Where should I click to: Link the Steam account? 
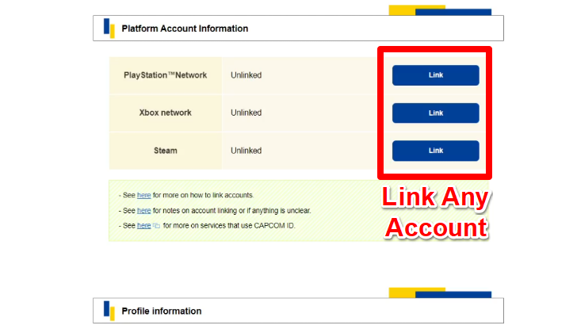click(x=435, y=151)
